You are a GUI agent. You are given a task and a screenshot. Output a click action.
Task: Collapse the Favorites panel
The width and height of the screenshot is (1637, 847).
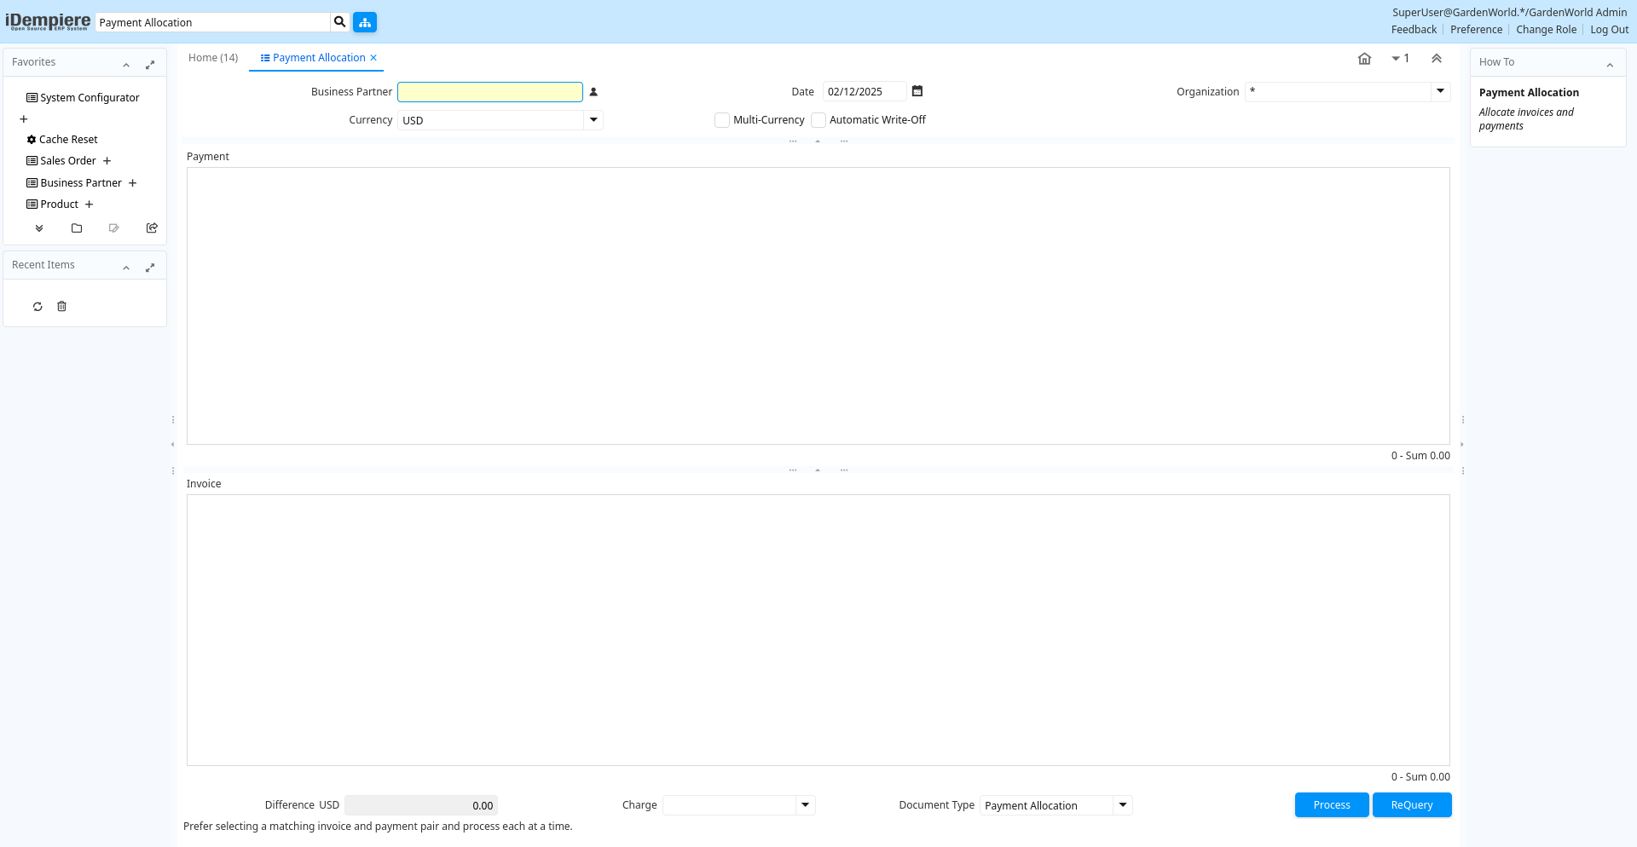coord(126,65)
